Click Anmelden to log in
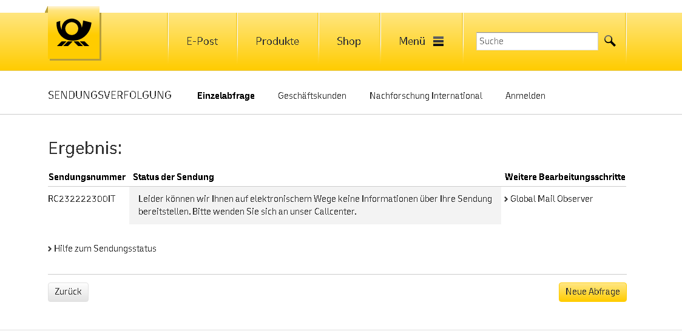This screenshot has width=682, height=331. tap(525, 96)
